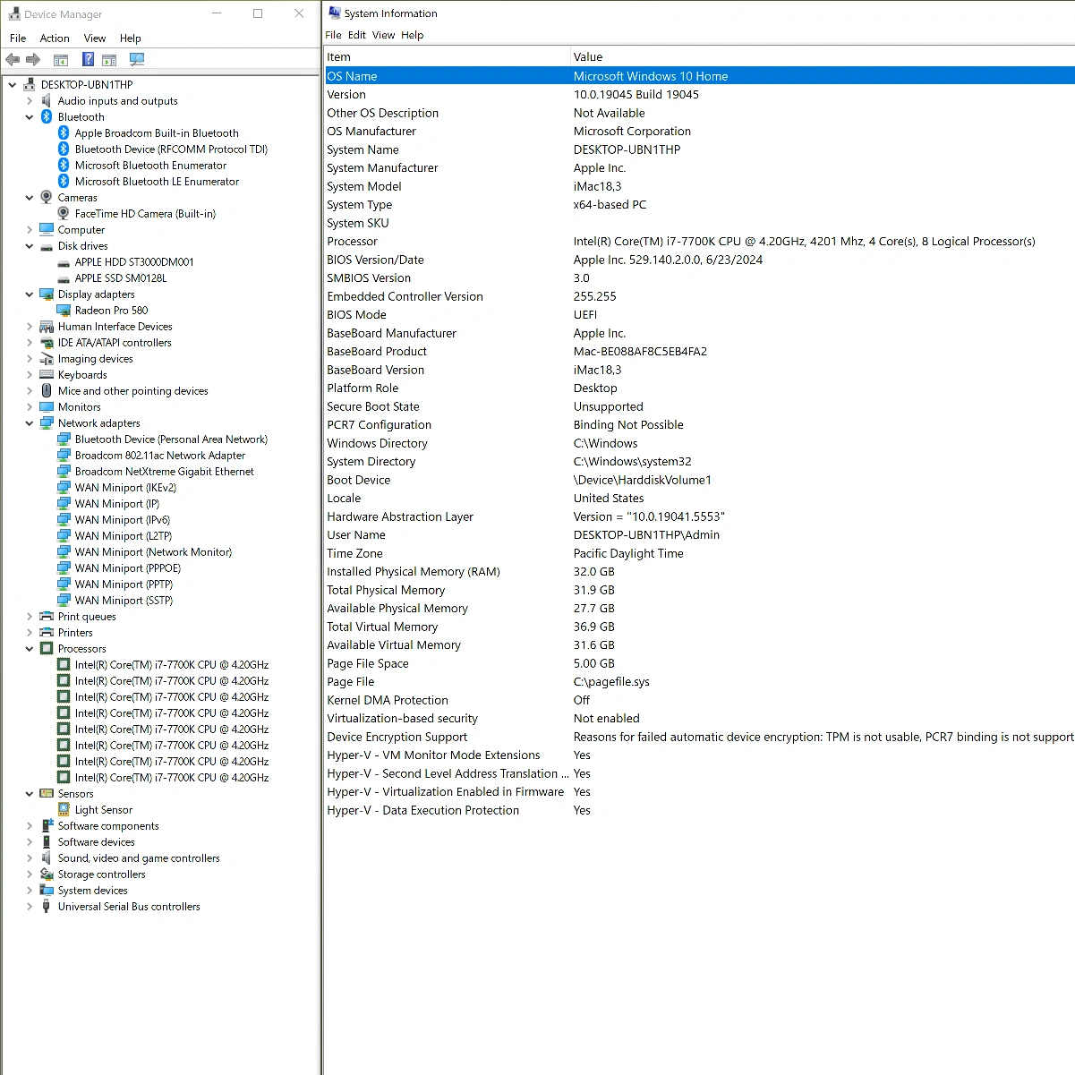Collapse the Sensors node
This screenshot has height=1075, width=1075.
(x=30, y=794)
